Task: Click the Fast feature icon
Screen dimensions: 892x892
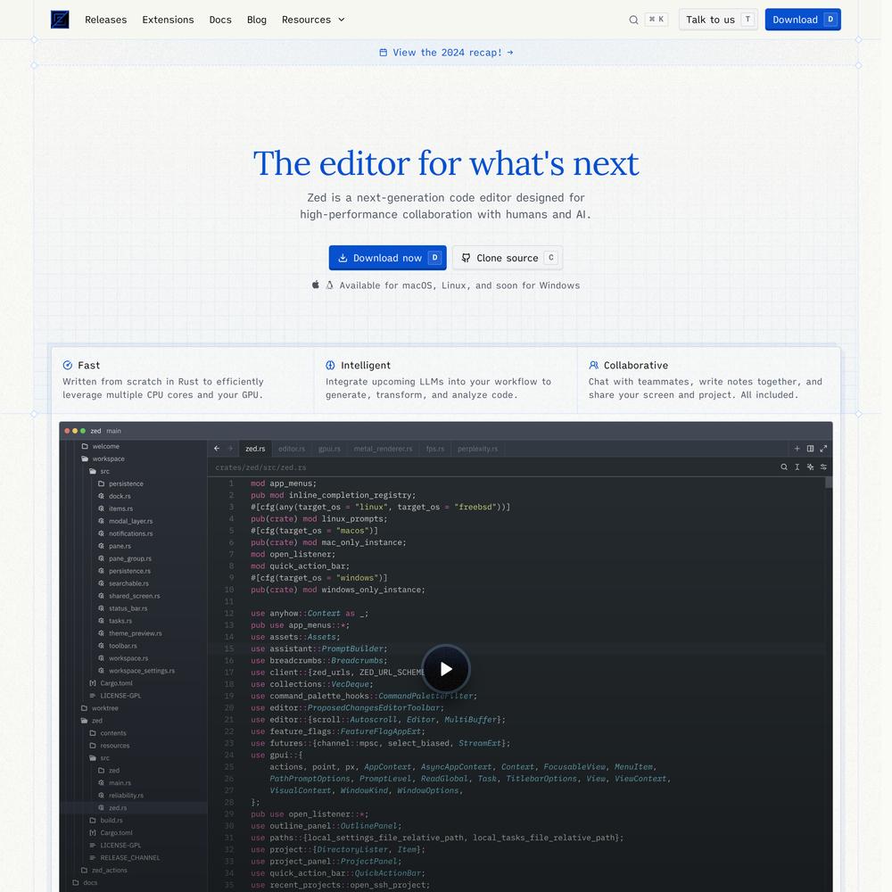Action: [x=68, y=365]
